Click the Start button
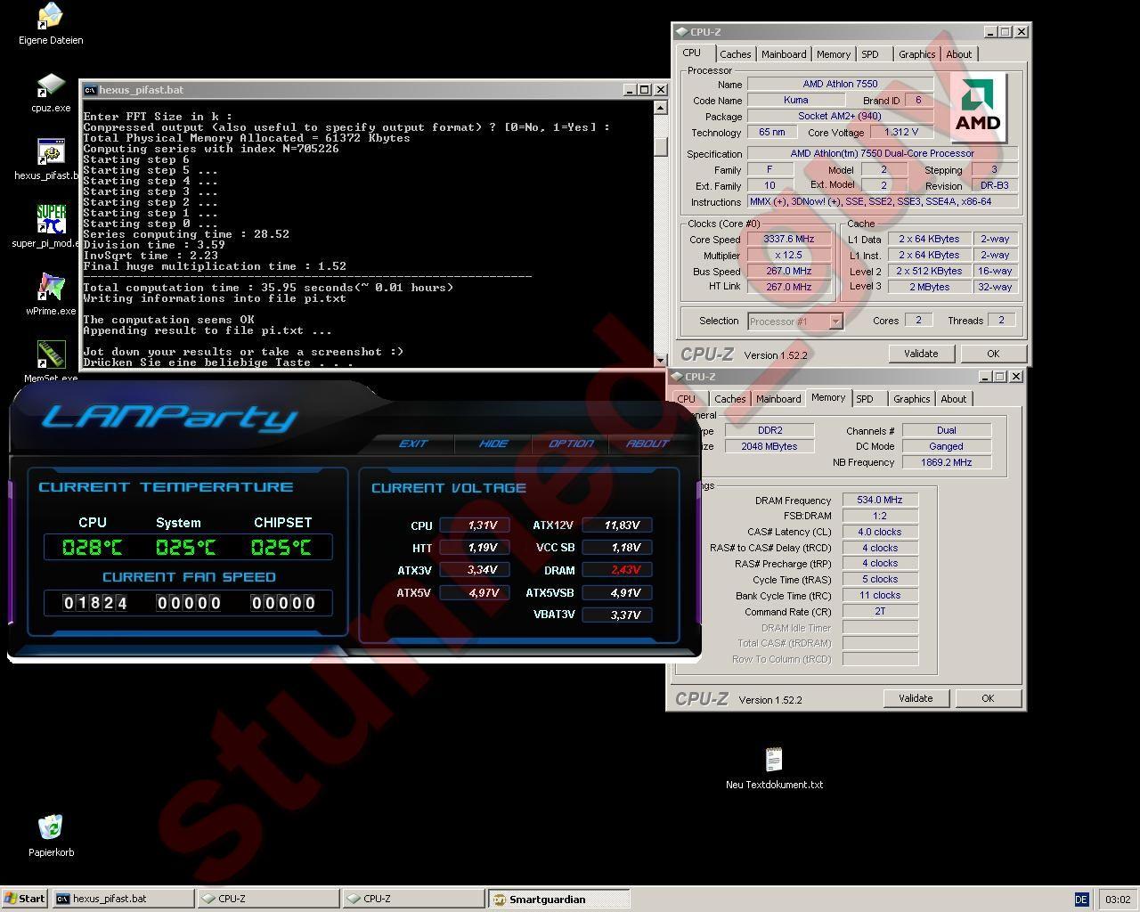 point(24,899)
